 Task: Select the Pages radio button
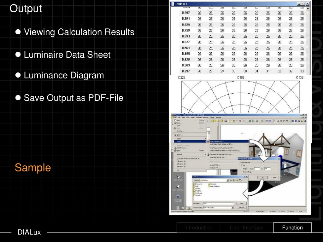[x=242, y=169]
